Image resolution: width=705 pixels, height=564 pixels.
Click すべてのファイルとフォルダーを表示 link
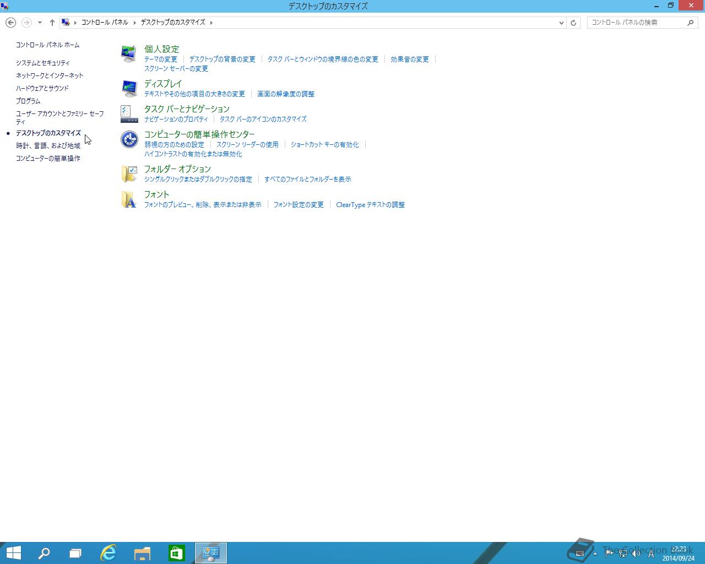coord(307,180)
